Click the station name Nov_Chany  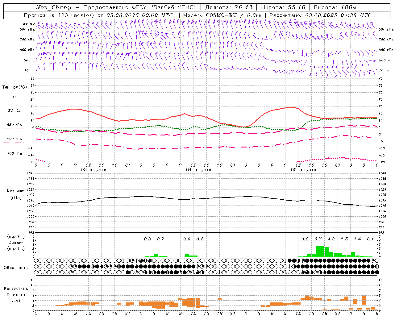point(53,7)
